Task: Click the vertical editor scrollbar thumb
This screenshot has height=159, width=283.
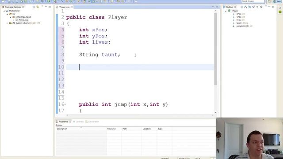Action: pyautogui.click(x=215, y=49)
